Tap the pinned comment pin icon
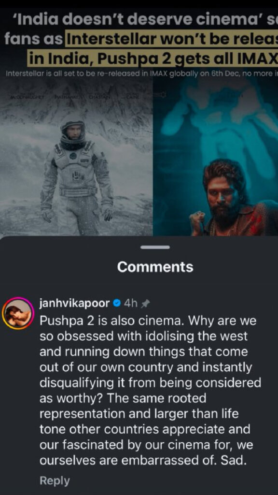The height and width of the screenshot is (495, 278). point(145,304)
